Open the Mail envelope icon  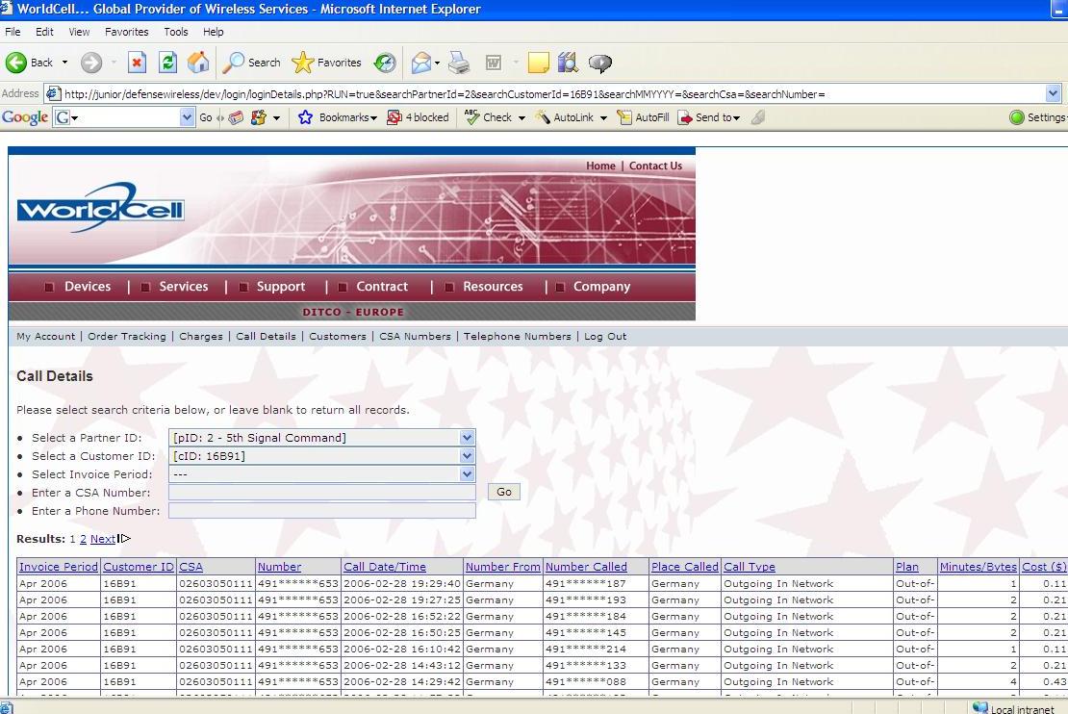coord(421,63)
